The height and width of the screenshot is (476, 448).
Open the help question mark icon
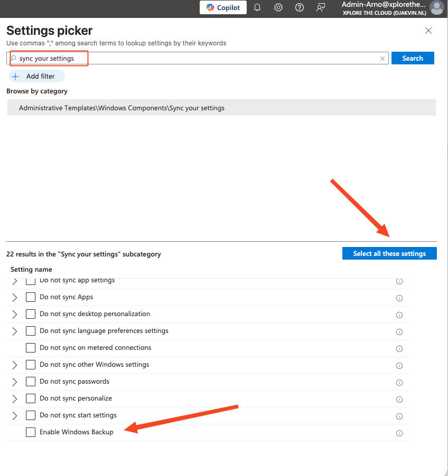300,7
